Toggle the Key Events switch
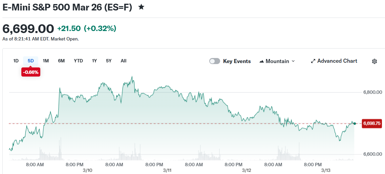 click(x=214, y=61)
